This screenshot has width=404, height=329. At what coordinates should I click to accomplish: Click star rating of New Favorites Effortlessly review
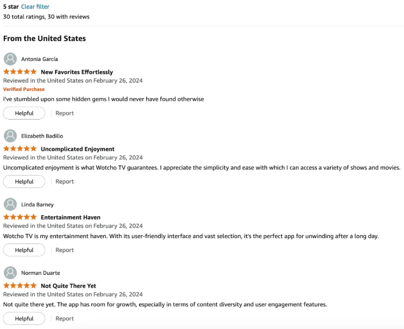point(20,72)
